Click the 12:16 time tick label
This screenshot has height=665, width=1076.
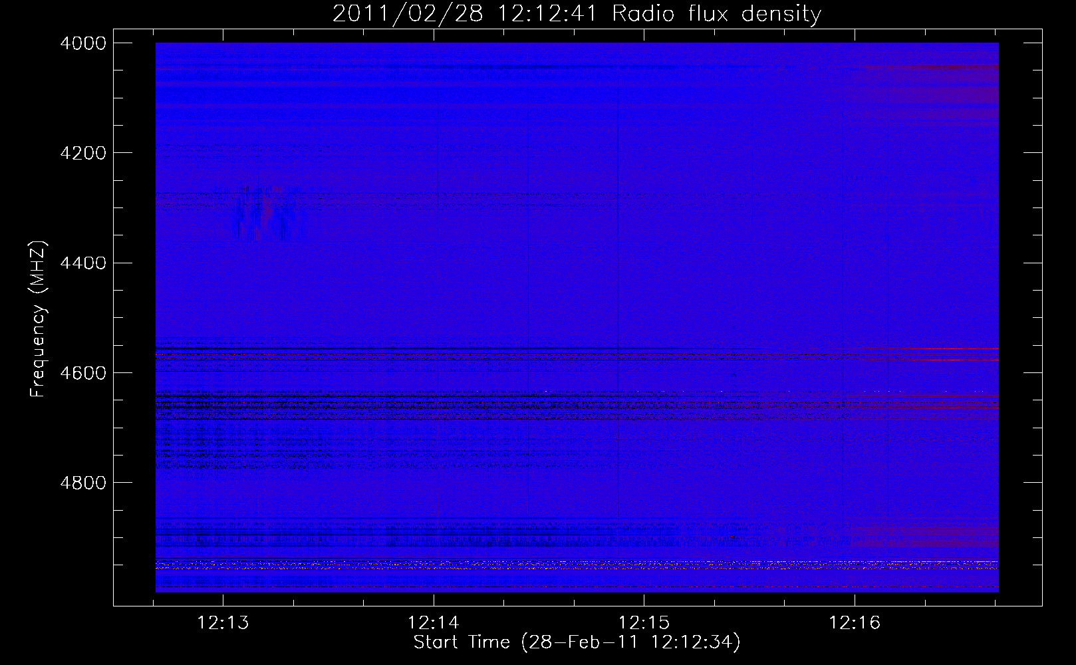point(855,623)
